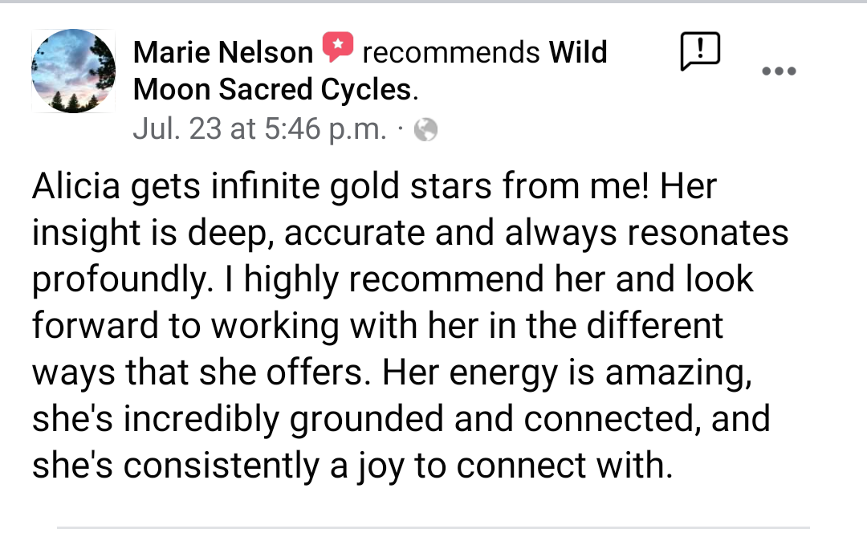Visit the Moon Sacred Cycles page link
The image size is (867, 537).
click(272, 90)
